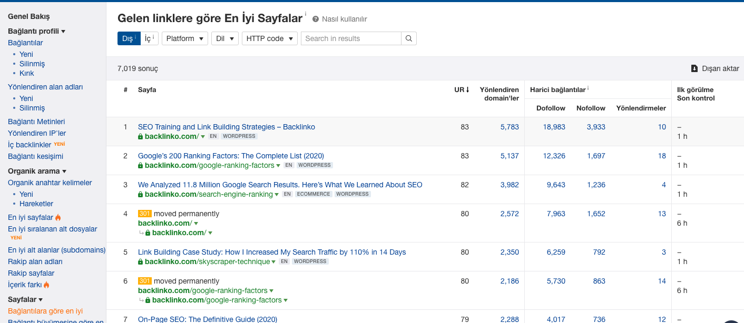Select the Dış link filter
This screenshot has width=744, height=323.
point(129,38)
